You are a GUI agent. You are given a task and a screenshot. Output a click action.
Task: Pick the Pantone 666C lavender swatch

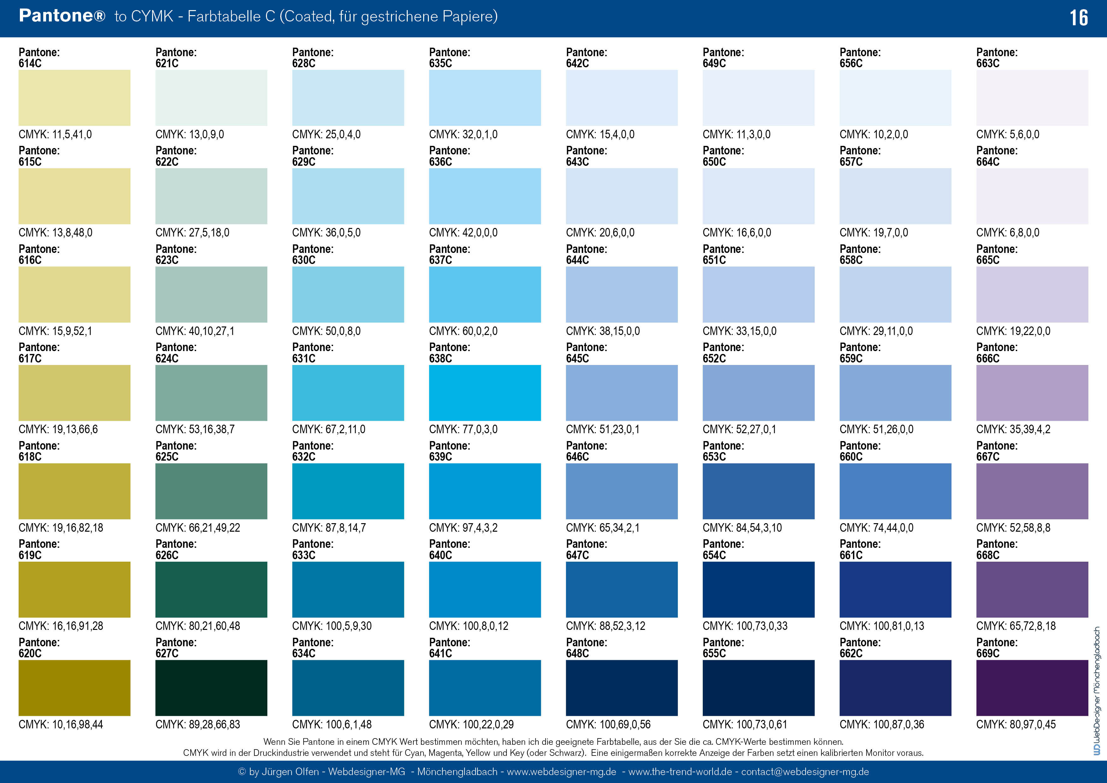[x=1032, y=393]
